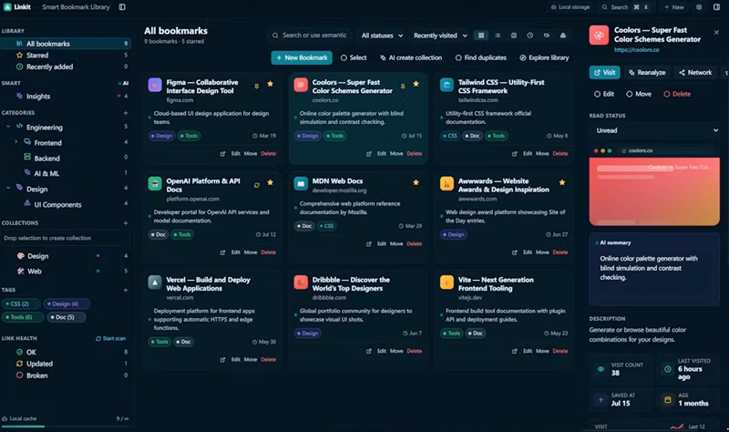This screenshot has height=432, width=729.
Task: Click Start scan under Link Health
Action: click(110, 338)
